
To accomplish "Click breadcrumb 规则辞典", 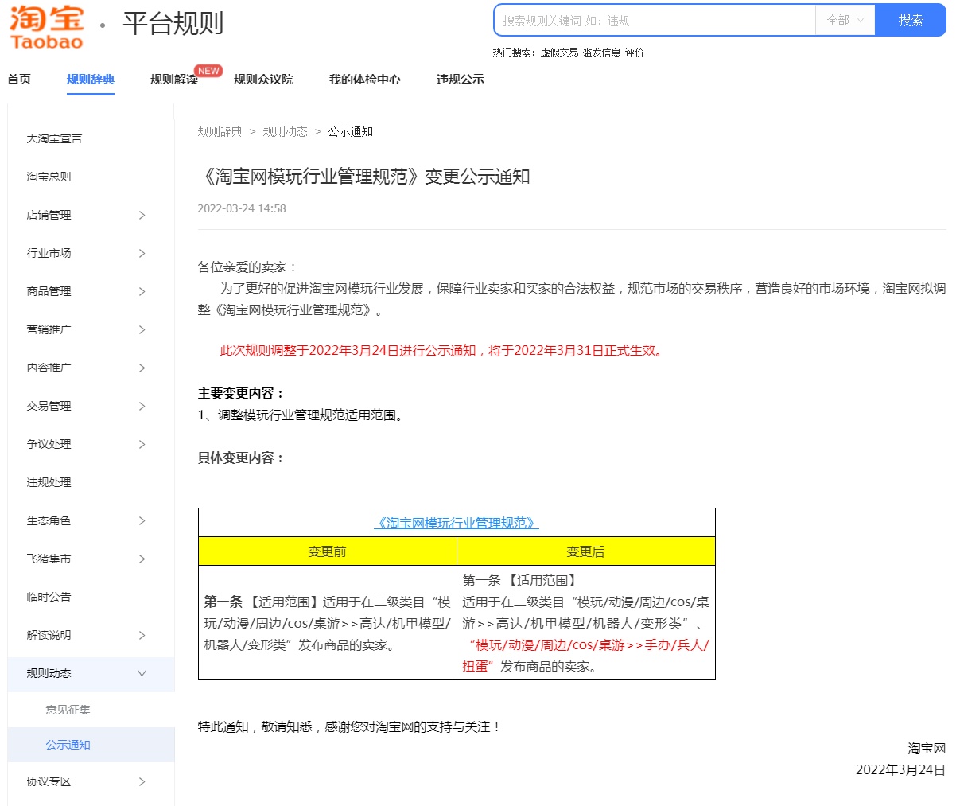I will 220,131.
